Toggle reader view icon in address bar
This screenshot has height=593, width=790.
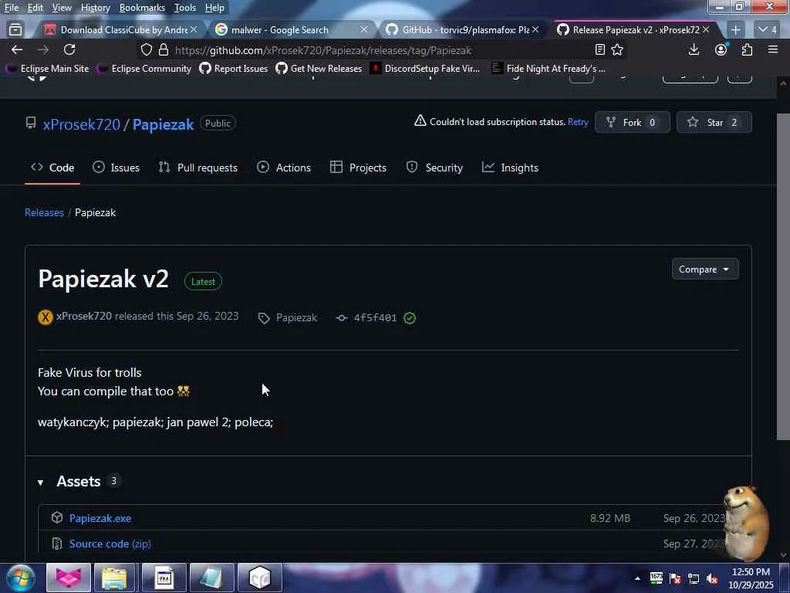[599, 49]
